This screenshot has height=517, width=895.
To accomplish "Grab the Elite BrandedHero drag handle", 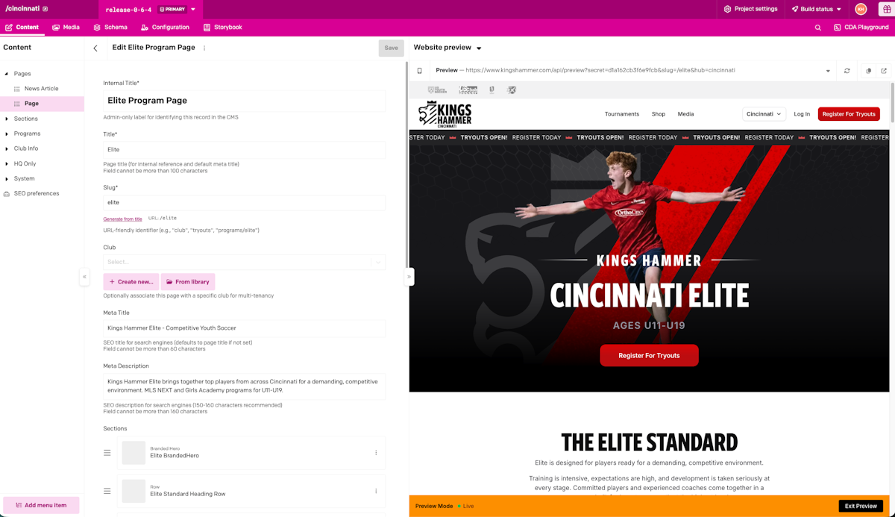I will point(107,453).
